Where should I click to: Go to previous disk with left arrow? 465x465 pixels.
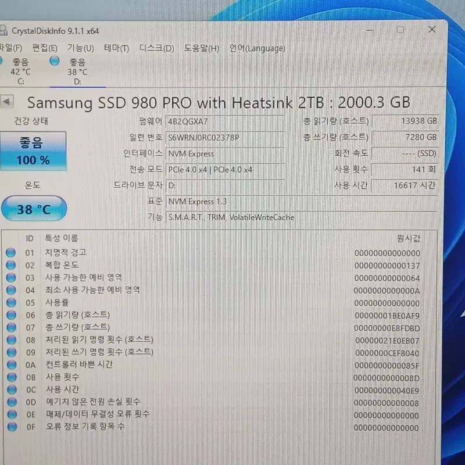[x=6, y=102]
